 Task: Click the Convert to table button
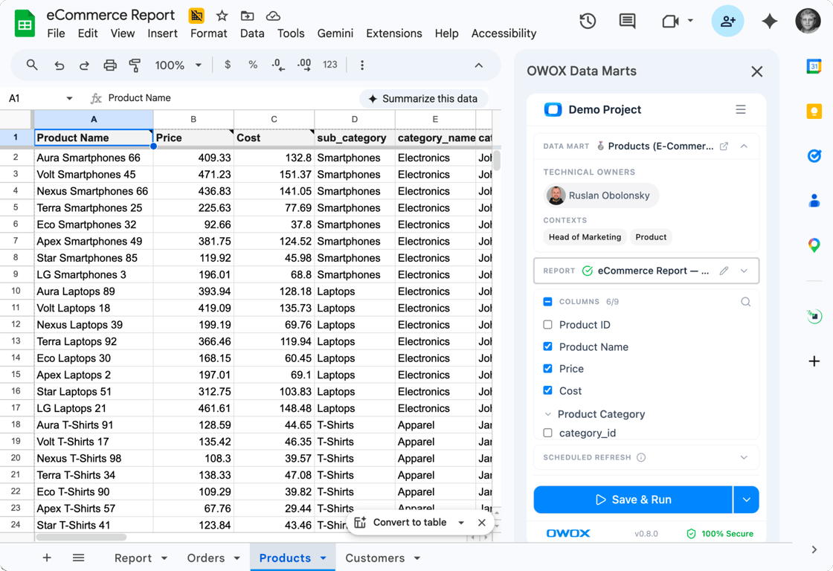[402, 523]
